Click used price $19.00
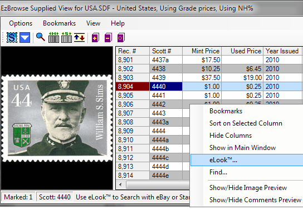 click(242, 78)
